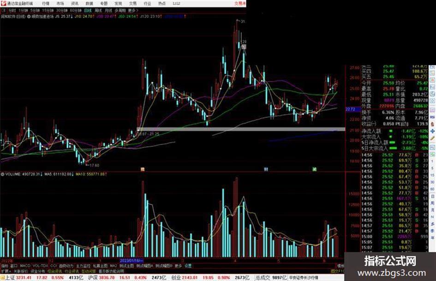This screenshot has width=436, height=281.
Task: Select 1-minute shortcut in right sidebar
Action: 432,161
